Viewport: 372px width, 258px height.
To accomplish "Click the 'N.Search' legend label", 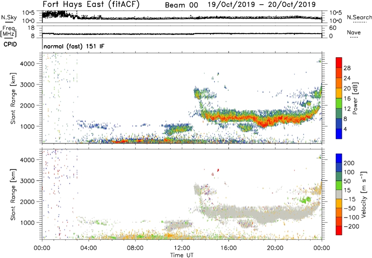I will 359,17.
